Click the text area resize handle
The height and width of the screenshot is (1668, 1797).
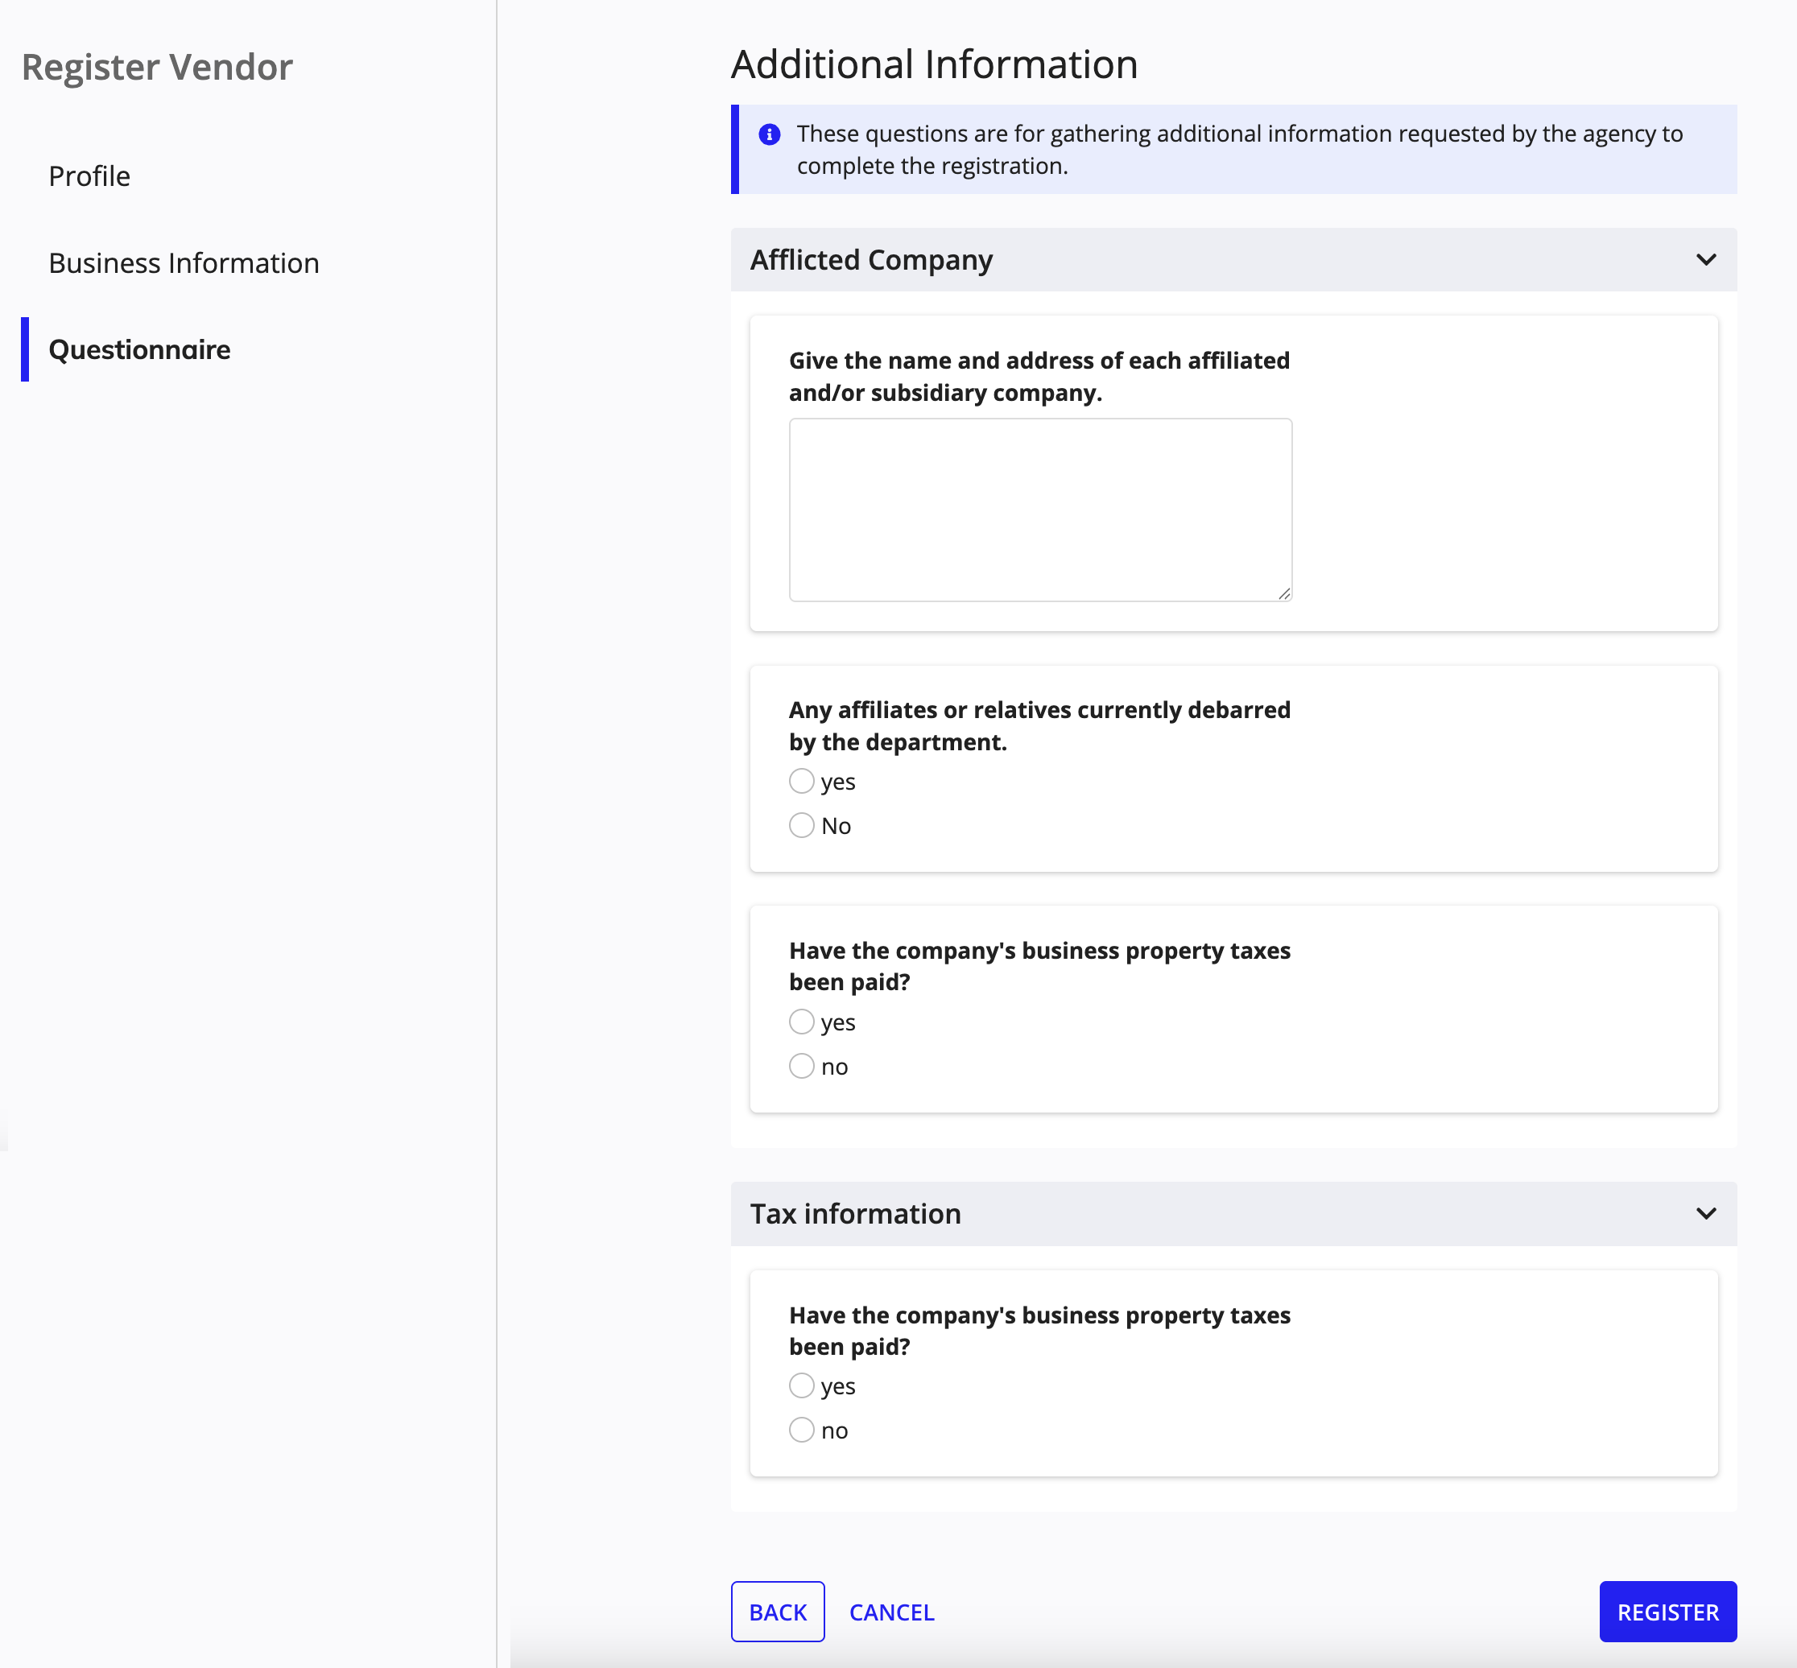coord(1283,593)
